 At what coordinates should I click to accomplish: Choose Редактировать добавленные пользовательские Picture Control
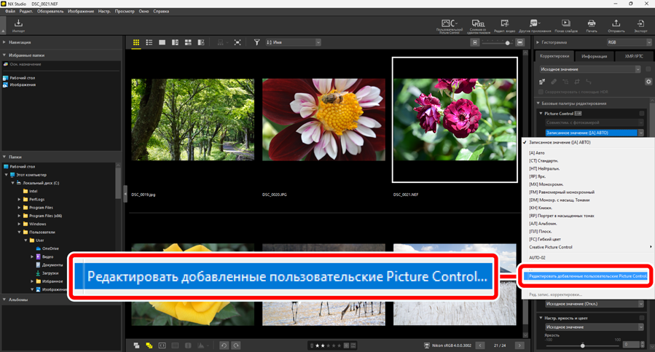tap(587, 276)
